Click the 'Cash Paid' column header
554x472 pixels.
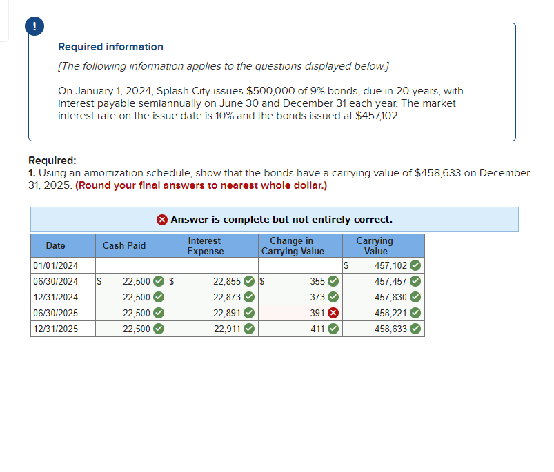pos(132,245)
